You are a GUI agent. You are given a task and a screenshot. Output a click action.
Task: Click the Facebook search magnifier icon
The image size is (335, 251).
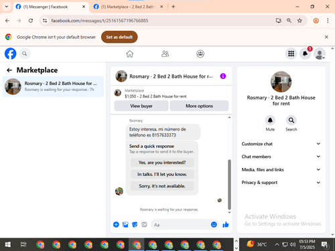pos(25,54)
